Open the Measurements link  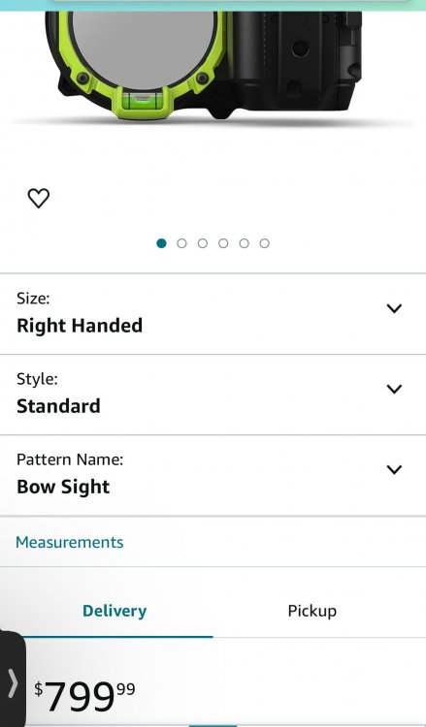click(70, 542)
